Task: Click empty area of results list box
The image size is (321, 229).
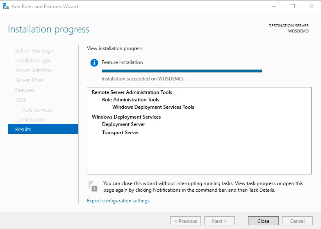Action: 199,156
